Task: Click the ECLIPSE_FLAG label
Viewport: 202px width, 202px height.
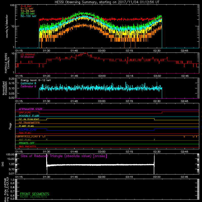Action: coord(28,130)
